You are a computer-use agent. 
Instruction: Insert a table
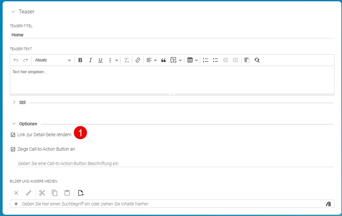tap(190, 60)
